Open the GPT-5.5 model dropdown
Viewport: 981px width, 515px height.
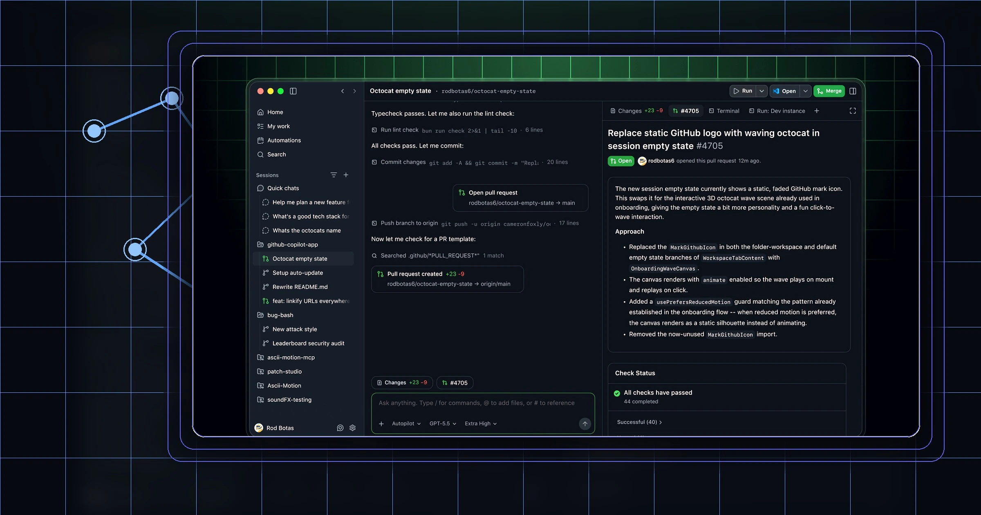443,423
